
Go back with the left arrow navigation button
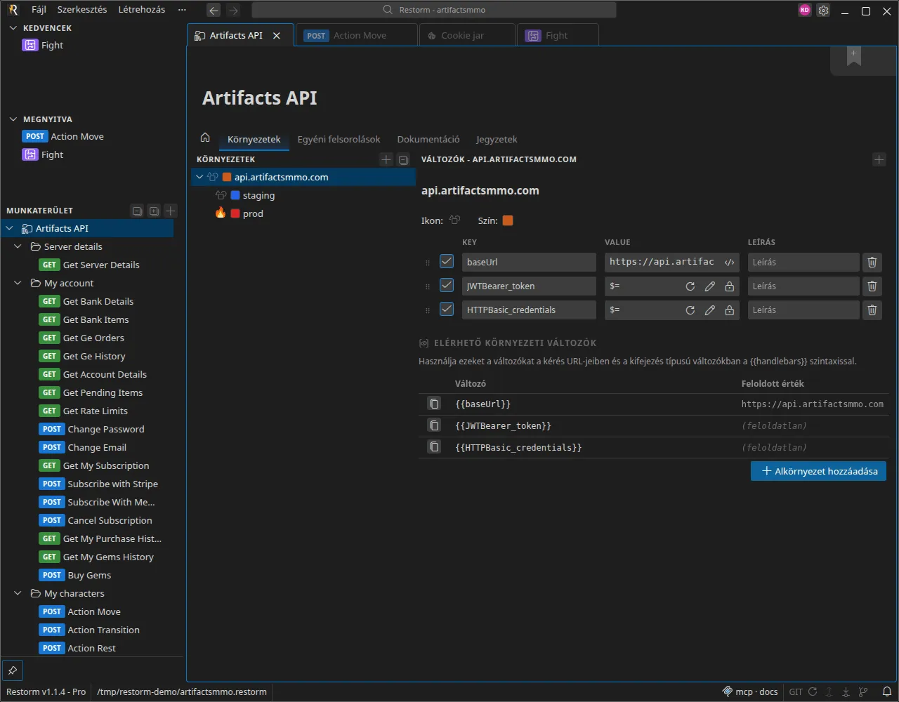coord(214,11)
